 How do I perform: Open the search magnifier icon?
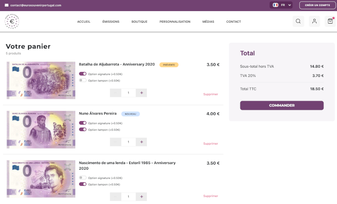[x=298, y=21]
